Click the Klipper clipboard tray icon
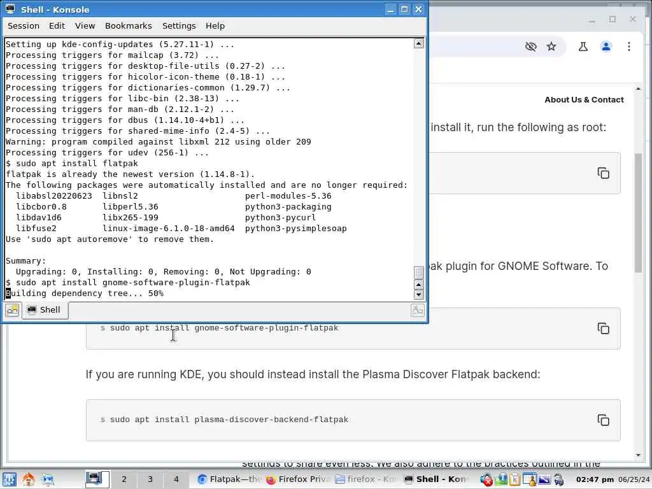 [514, 479]
